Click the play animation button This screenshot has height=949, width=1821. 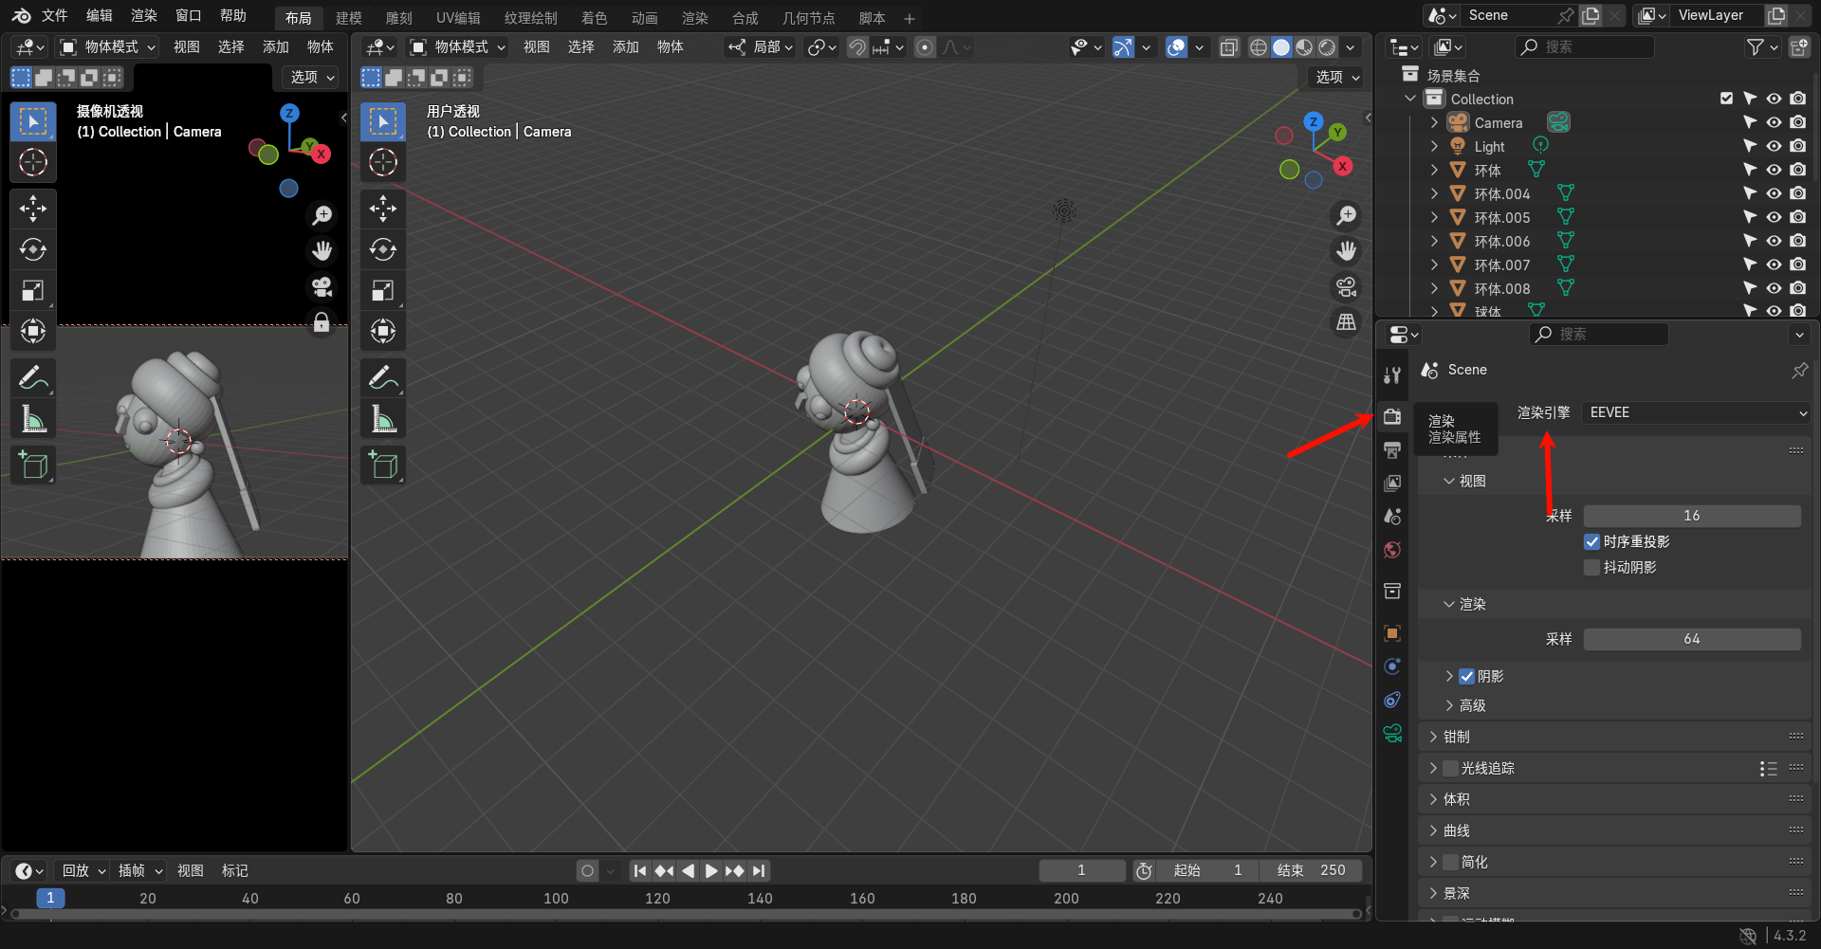coord(711,870)
